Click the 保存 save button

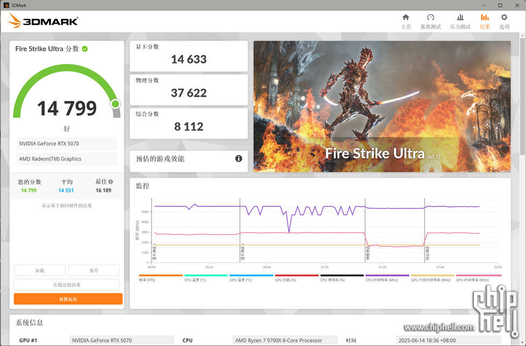pos(94,270)
